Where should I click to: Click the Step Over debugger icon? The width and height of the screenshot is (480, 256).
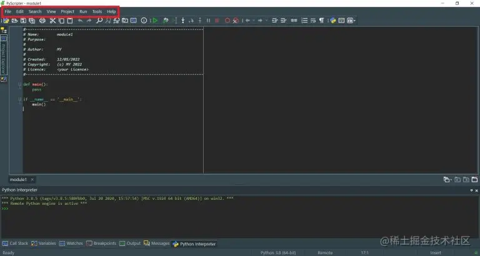(x=191, y=21)
